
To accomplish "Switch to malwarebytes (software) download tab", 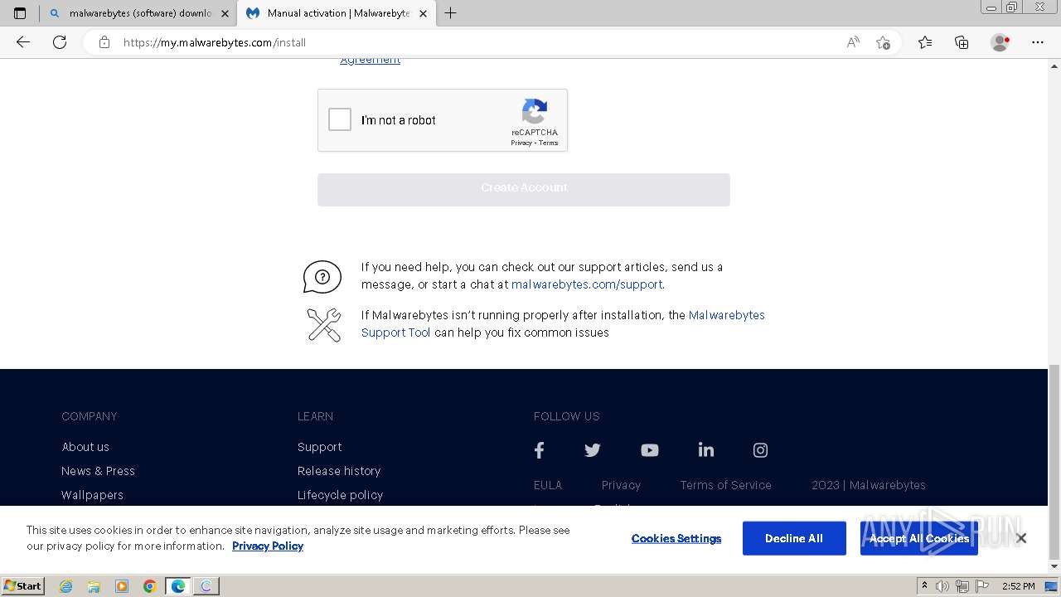I will 138,13.
